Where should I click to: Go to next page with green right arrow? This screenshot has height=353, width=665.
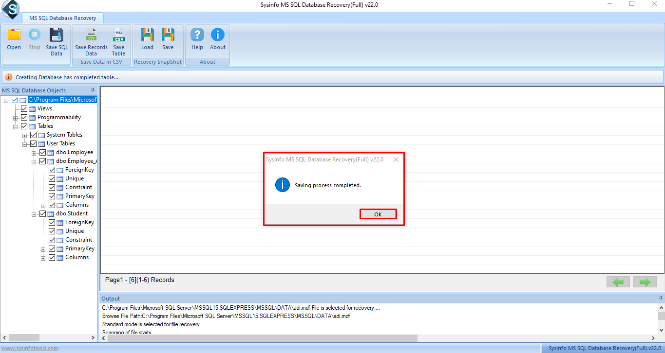tap(645, 282)
